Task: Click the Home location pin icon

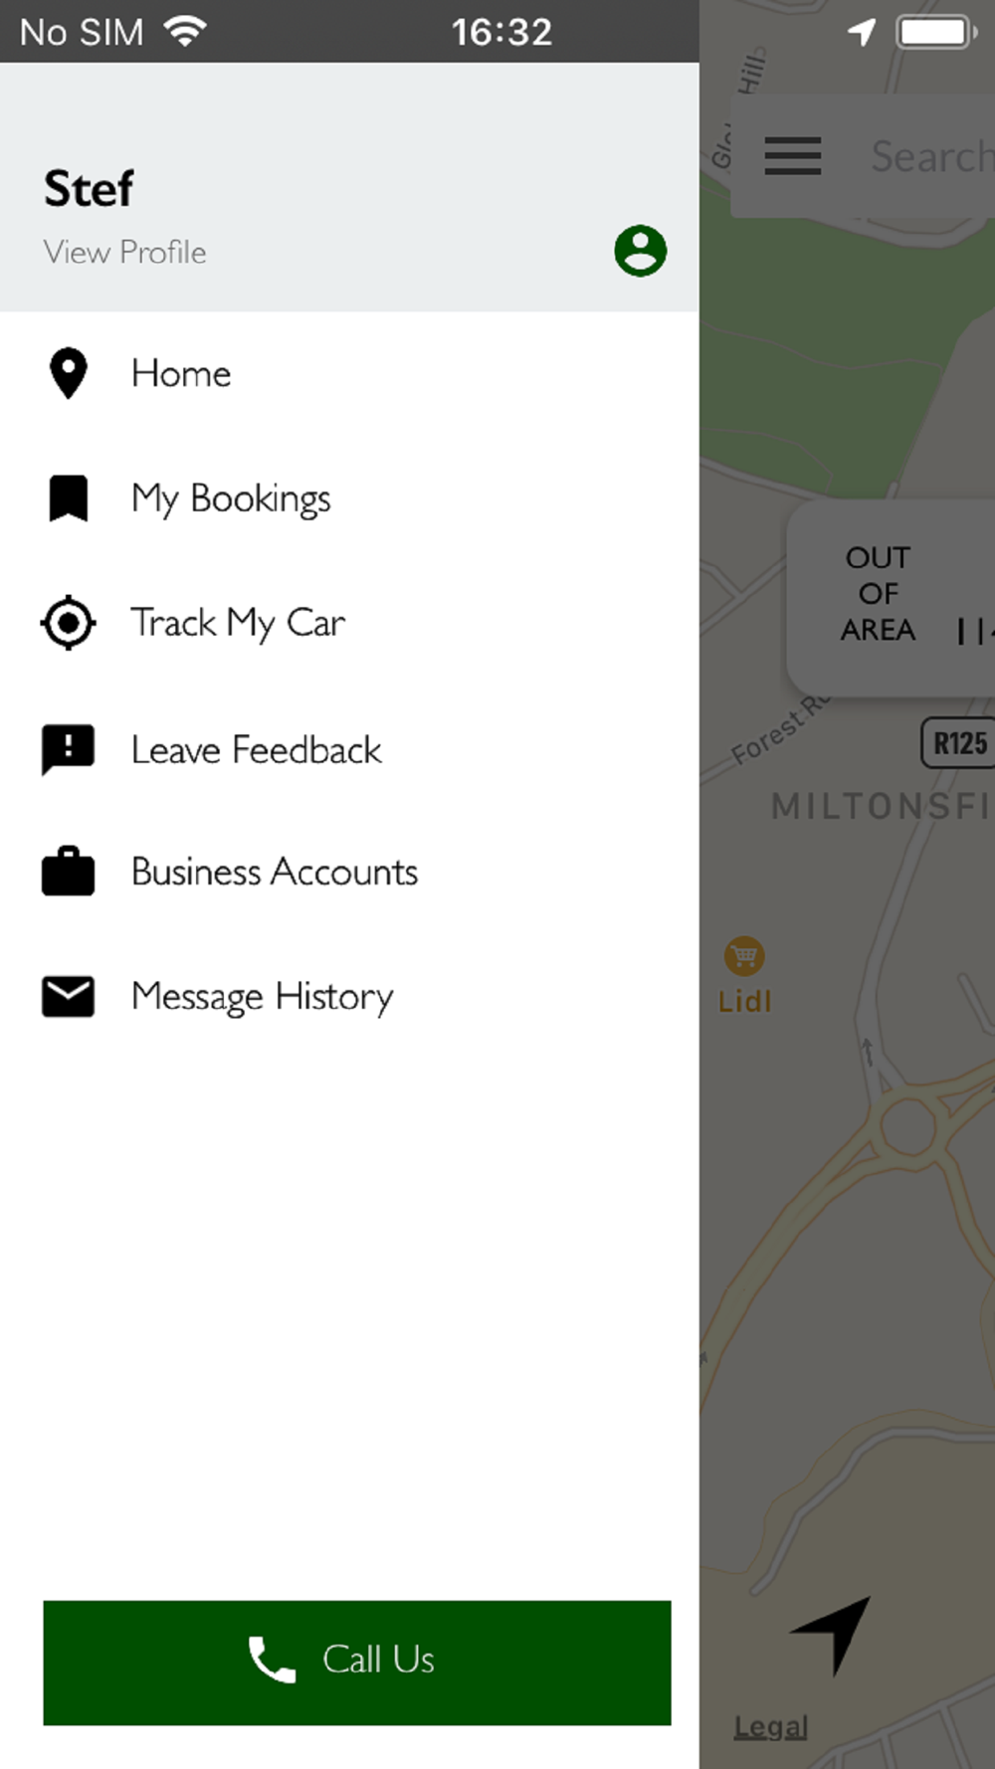Action: pos(68,373)
